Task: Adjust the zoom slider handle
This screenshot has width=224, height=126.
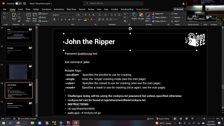Action: pos(204,119)
